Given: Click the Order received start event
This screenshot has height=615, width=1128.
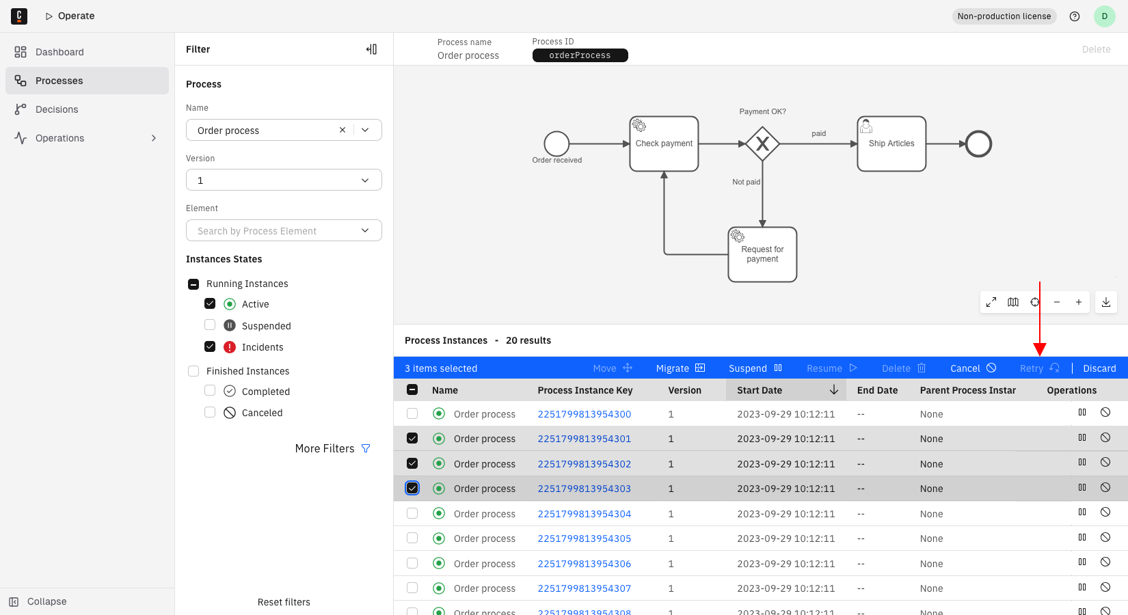Looking at the screenshot, I should pos(556,143).
